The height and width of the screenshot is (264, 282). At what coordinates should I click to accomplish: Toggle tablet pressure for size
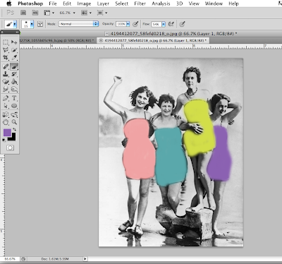182,24
